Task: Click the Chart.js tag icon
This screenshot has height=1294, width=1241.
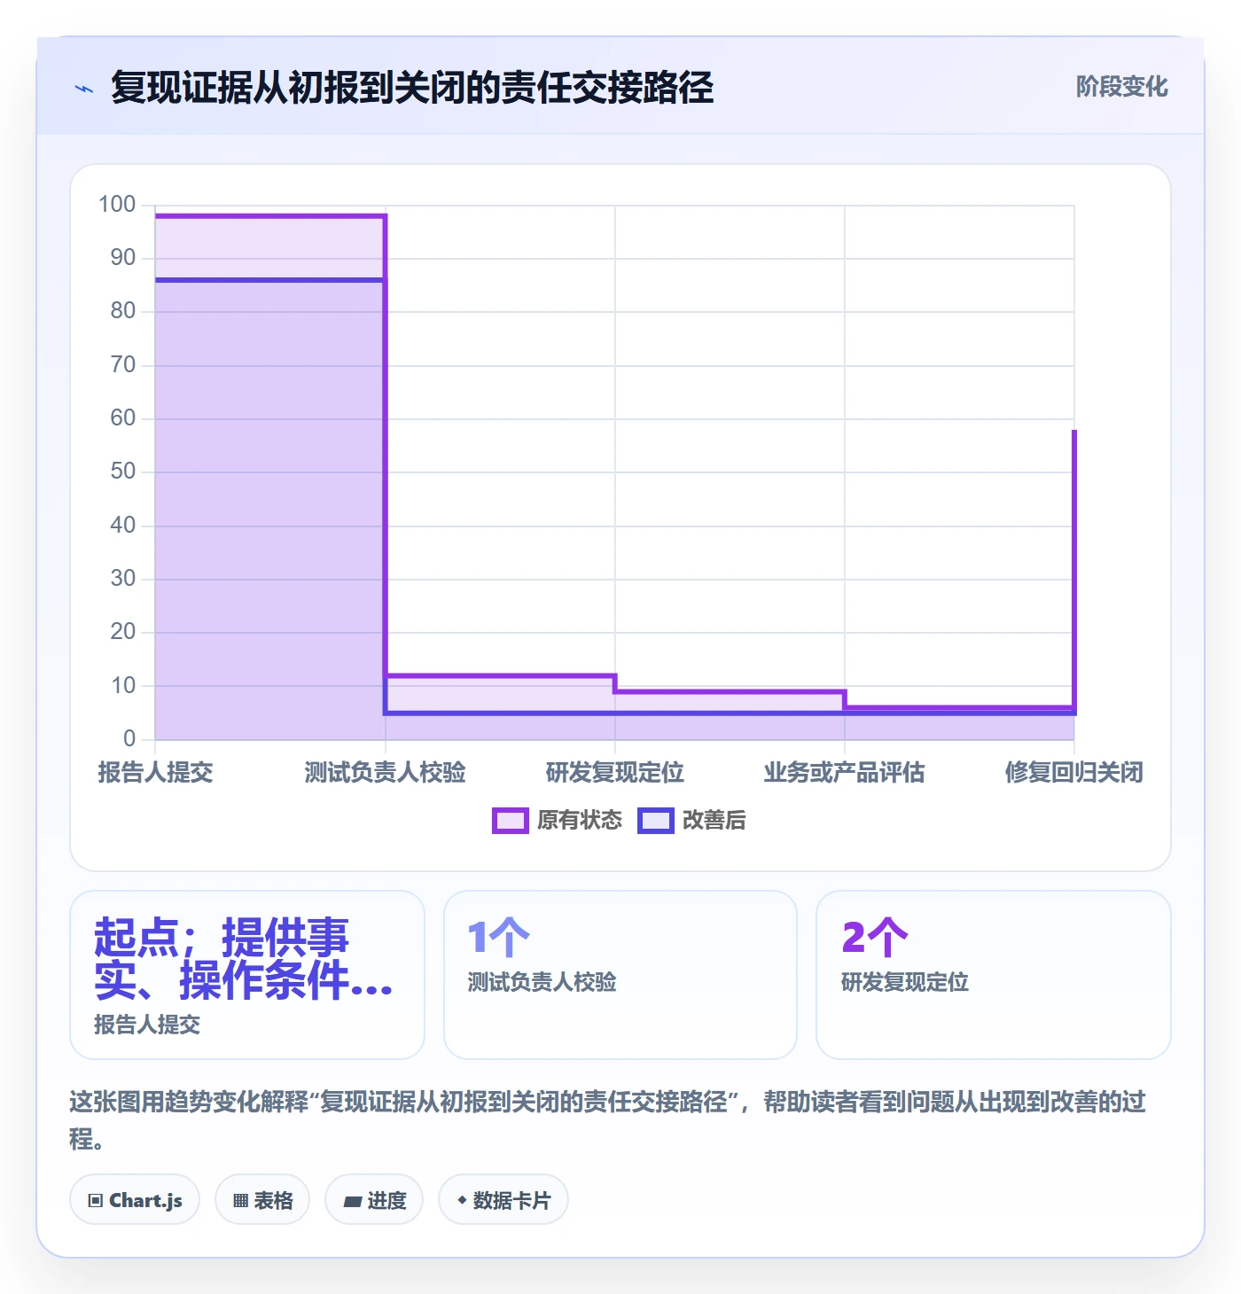Action: [x=96, y=1201]
